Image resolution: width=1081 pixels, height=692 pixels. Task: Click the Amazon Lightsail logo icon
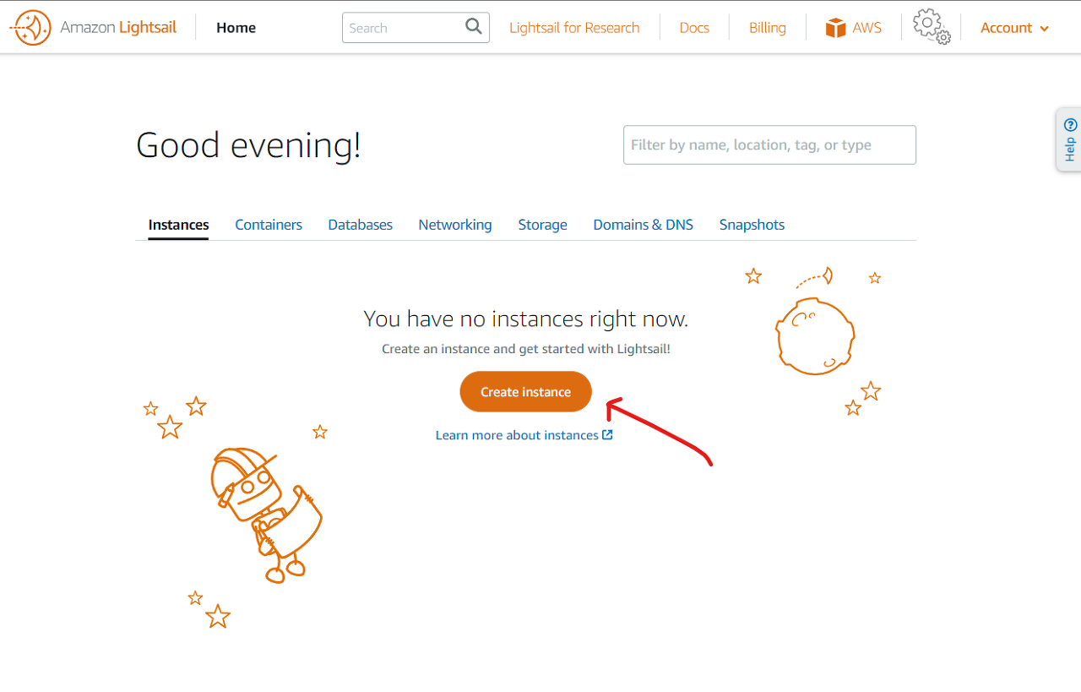coord(31,28)
